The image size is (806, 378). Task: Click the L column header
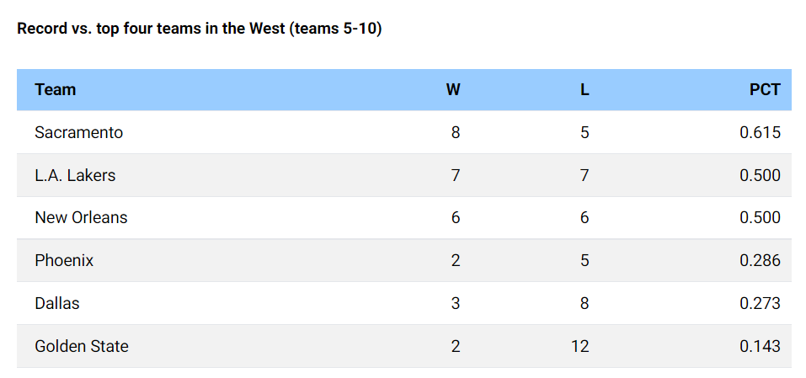584,89
